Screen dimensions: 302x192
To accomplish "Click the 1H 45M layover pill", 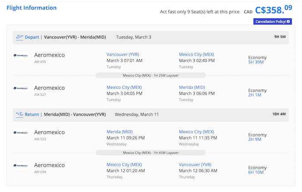I will tap(151, 152).
